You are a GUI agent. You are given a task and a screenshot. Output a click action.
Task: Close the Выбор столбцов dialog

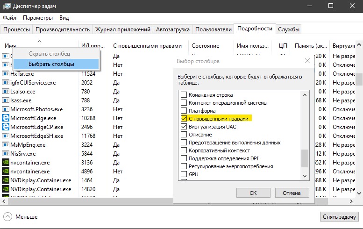click(x=307, y=61)
